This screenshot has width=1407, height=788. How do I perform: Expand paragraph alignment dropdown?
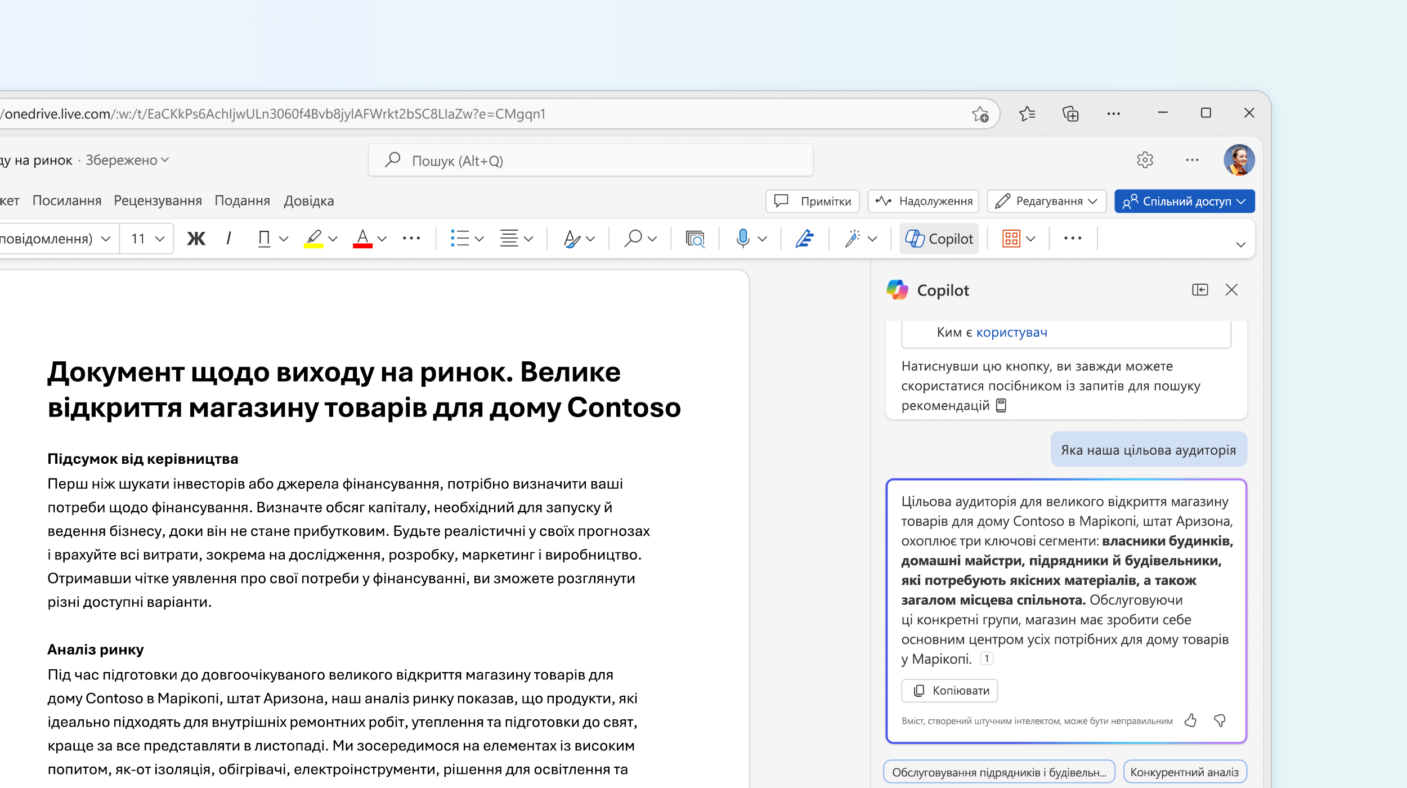528,239
